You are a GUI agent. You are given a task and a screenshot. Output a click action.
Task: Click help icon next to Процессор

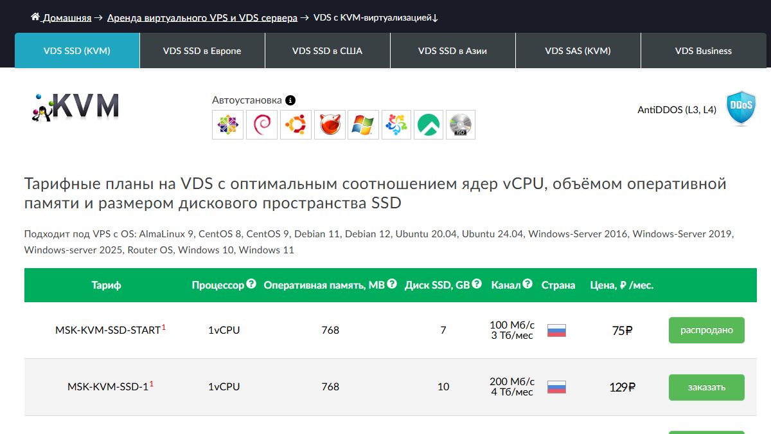[251, 284]
